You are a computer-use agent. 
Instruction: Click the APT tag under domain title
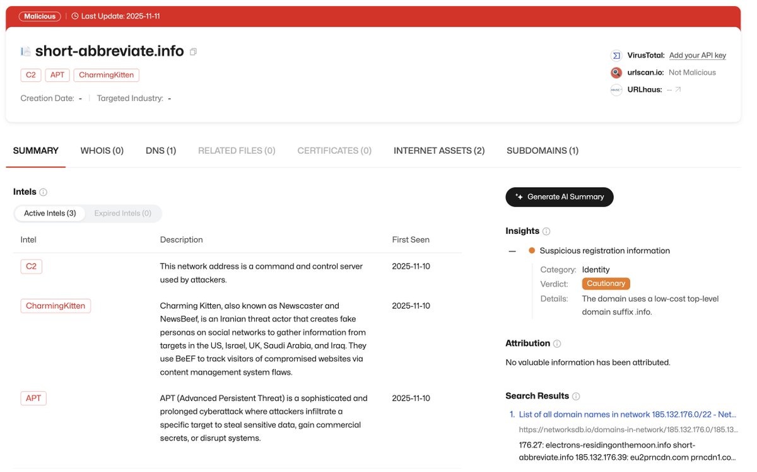point(57,75)
